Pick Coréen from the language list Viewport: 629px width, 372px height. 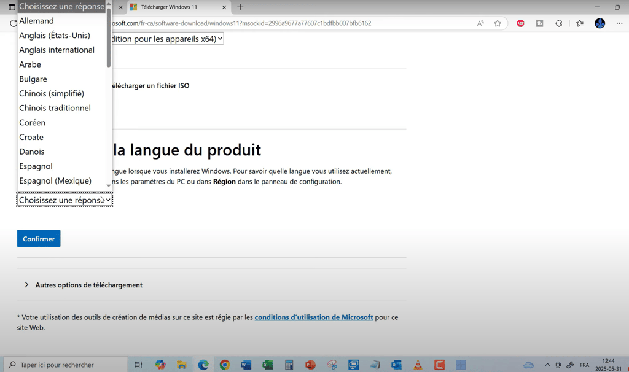tap(61, 122)
